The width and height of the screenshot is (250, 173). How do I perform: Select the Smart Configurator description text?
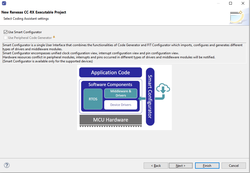124,53
